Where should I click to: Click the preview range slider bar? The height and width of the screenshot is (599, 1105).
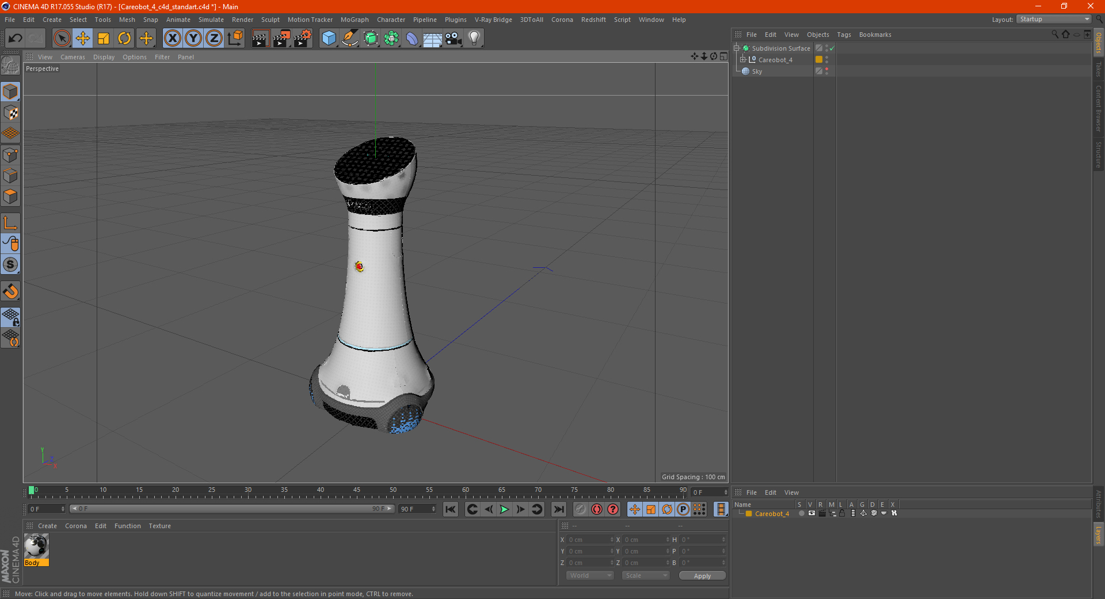pos(233,509)
